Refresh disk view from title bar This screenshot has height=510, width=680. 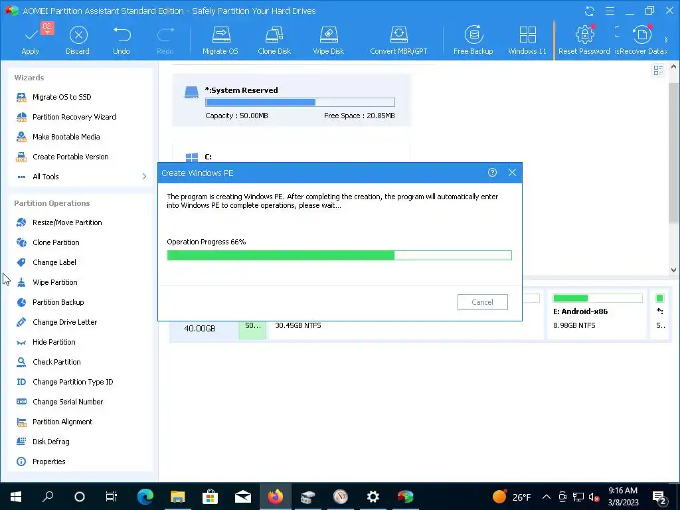(x=590, y=11)
